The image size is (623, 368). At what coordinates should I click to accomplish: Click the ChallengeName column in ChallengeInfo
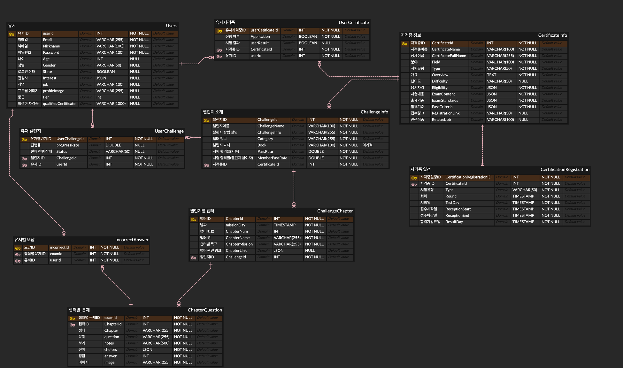point(271,126)
